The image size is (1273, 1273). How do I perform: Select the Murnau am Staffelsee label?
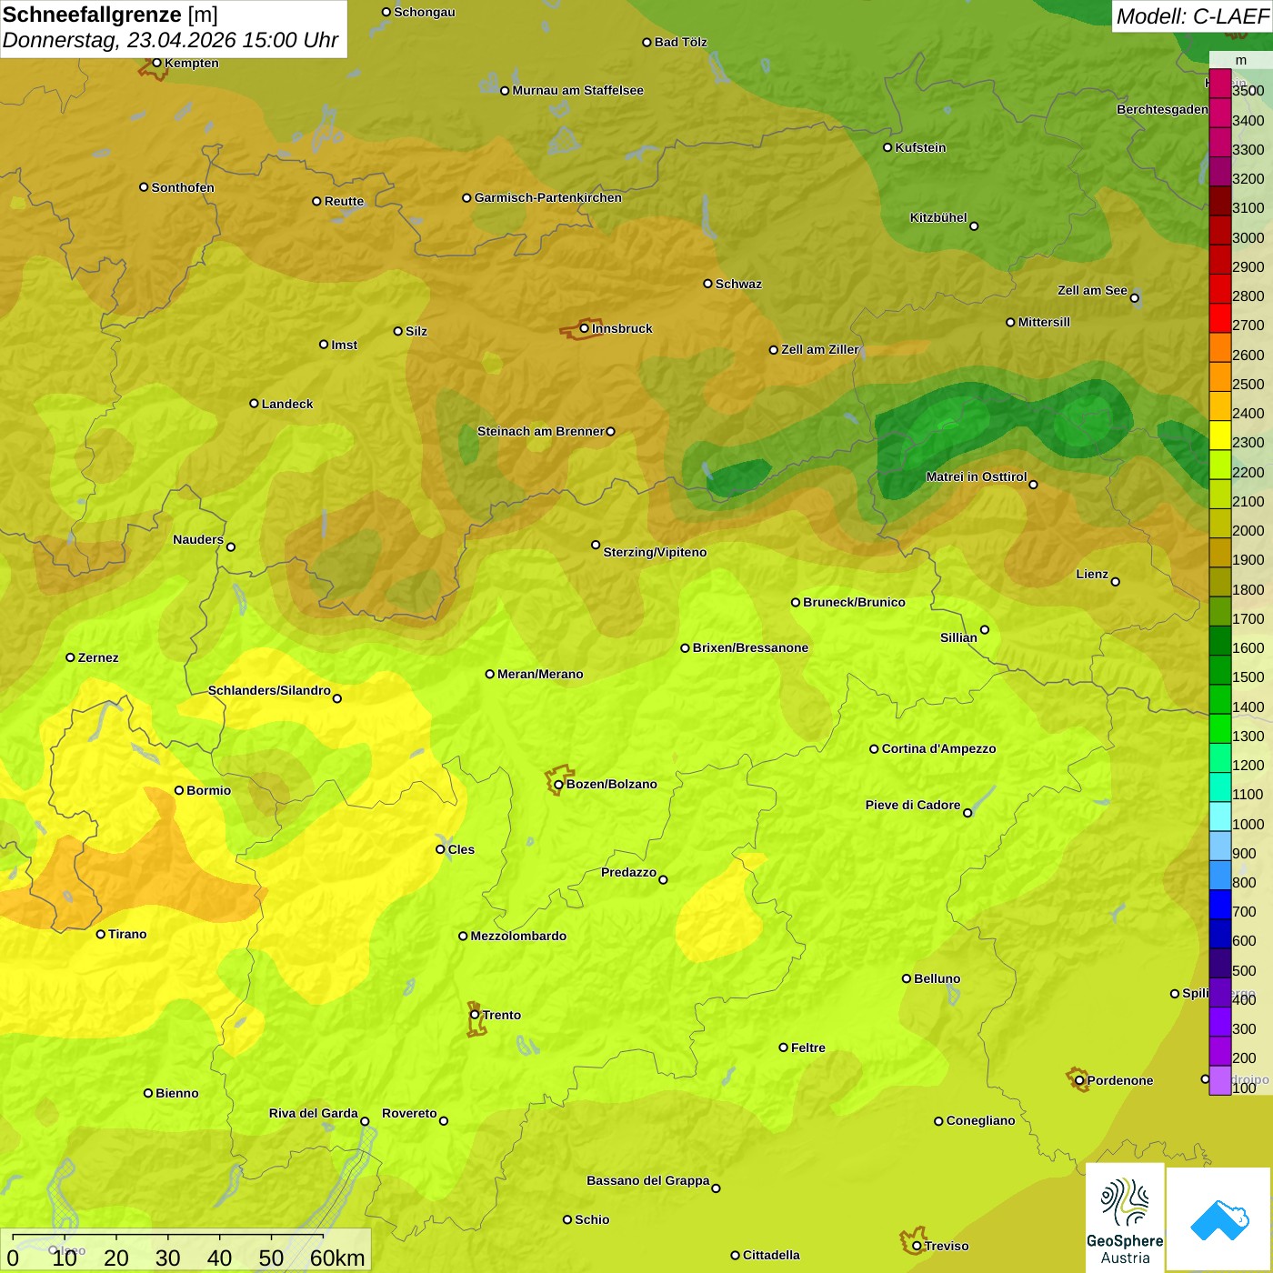click(x=577, y=90)
